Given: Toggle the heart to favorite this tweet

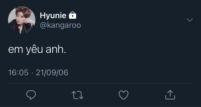Looking at the screenshot, I should 124,95.
